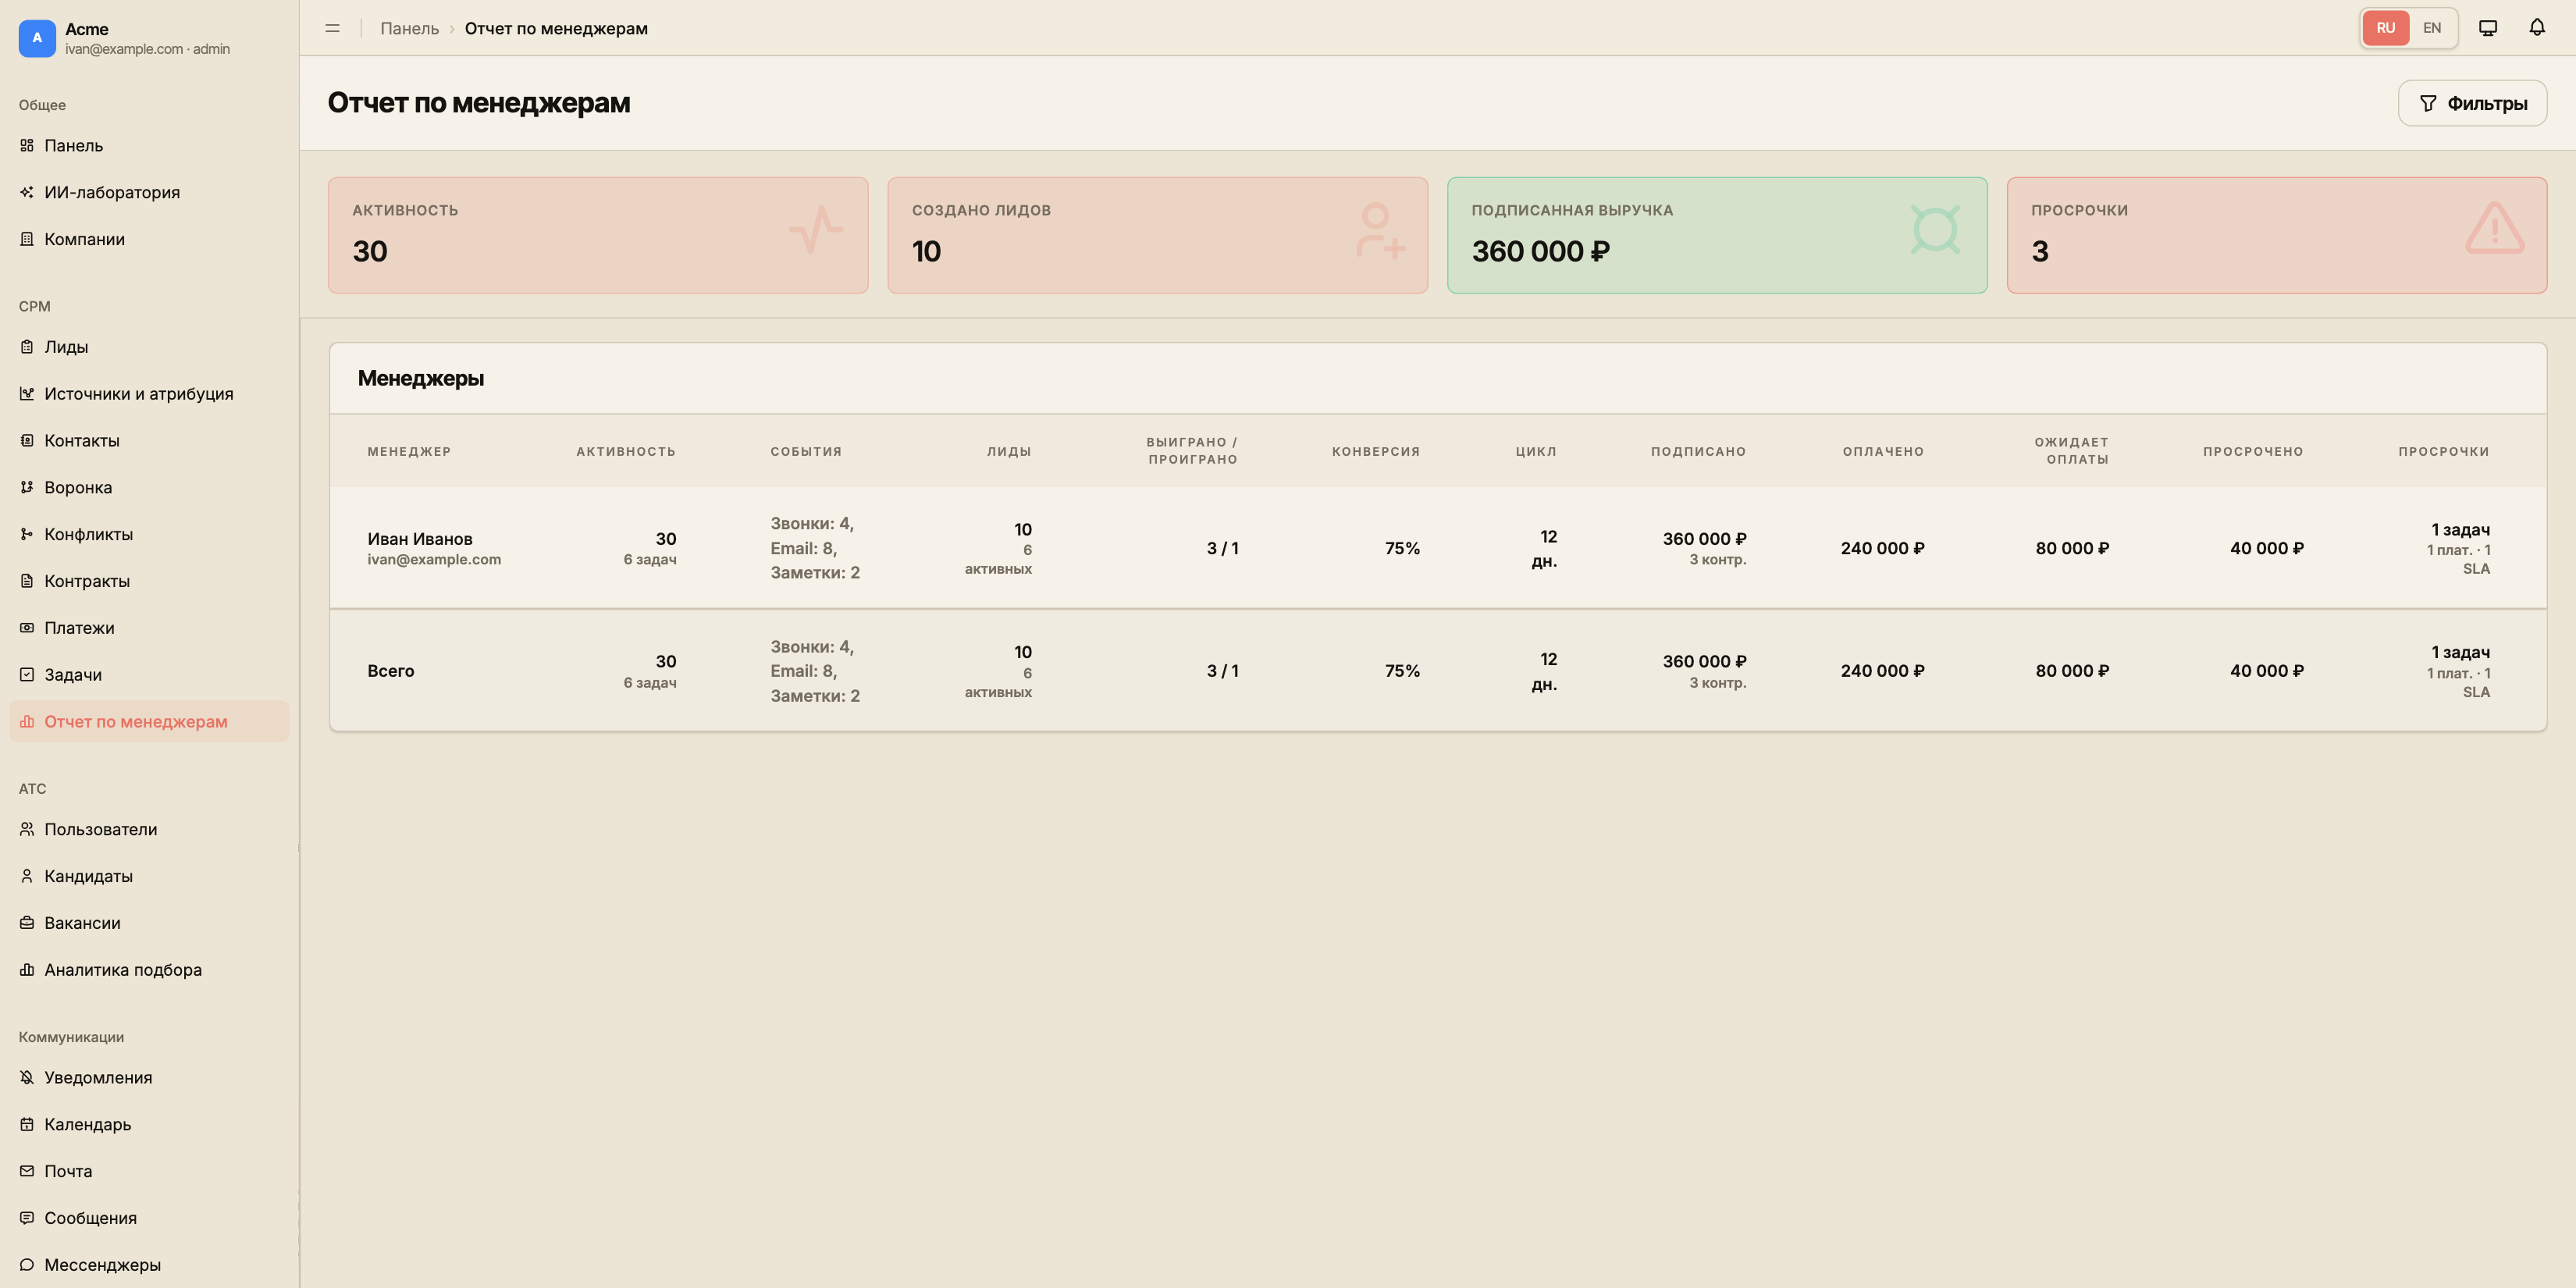
Task: Click the Конфликты branch icon
Action: tap(27, 535)
